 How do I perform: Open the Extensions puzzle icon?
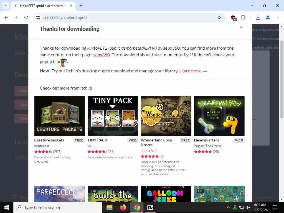[x=243, y=17]
